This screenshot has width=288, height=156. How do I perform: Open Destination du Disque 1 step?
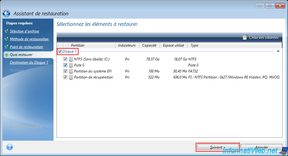[x=29, y=63]
